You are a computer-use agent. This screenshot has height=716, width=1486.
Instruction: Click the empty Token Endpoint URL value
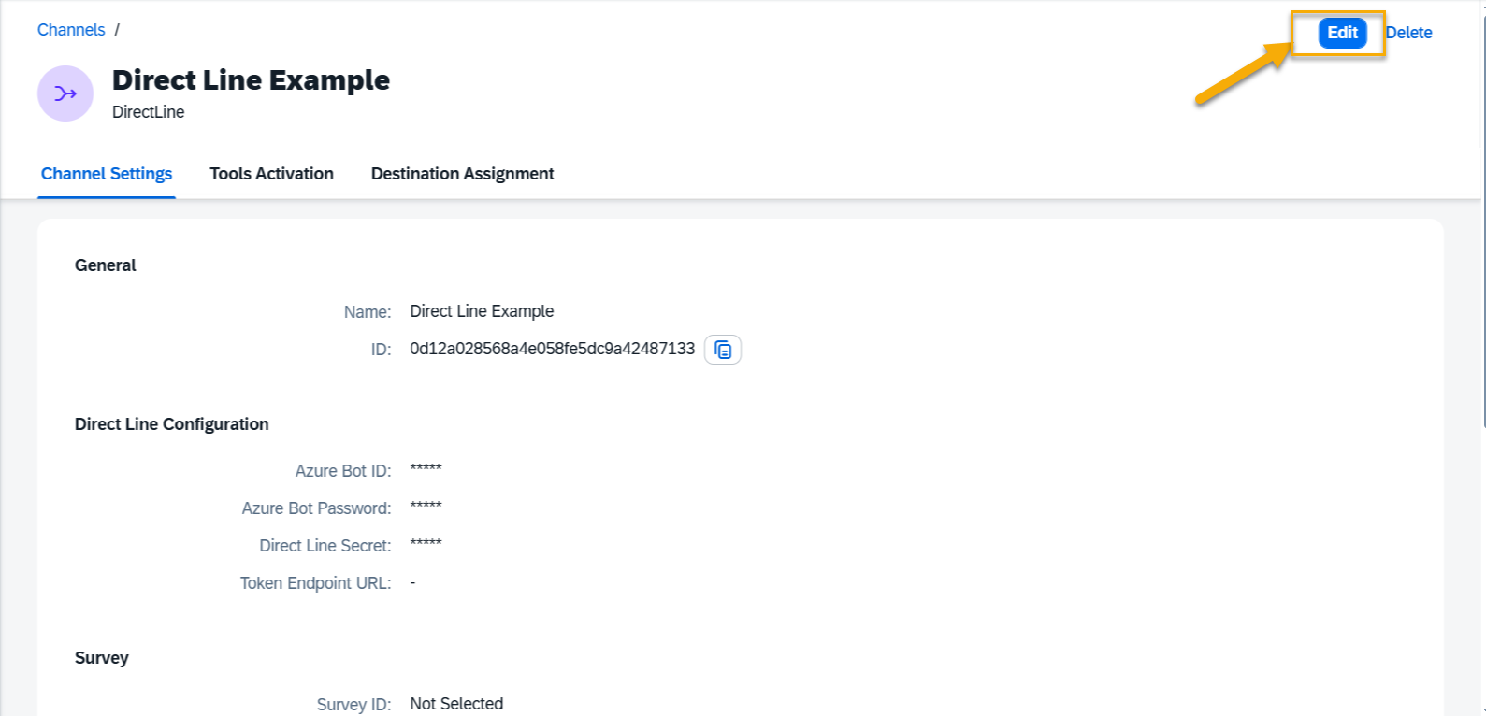click(x=412, y=582)
